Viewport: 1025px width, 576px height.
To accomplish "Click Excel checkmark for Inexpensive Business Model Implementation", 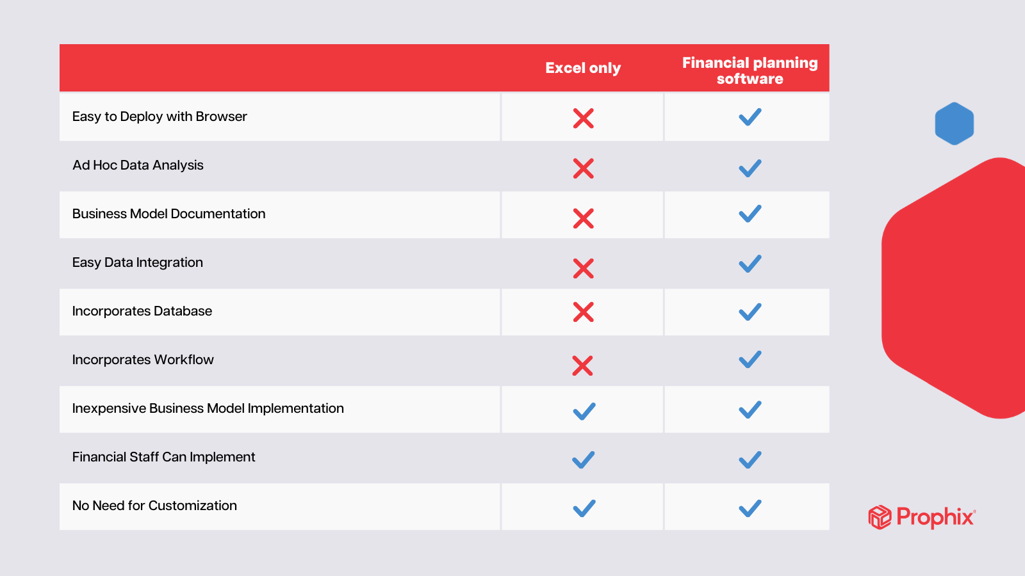I will pos(584,411).
